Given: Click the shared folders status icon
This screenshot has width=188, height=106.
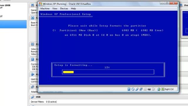Looking at the screenshot, I should point(145,89).
